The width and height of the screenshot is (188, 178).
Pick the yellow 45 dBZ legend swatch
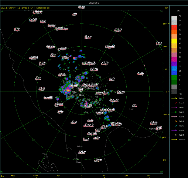click(174, 41)
